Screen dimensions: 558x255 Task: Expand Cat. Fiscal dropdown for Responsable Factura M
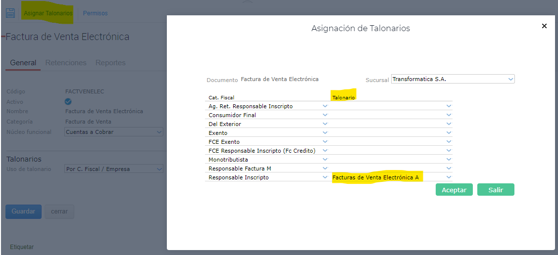pyautogui.click(x=325, y=168)
